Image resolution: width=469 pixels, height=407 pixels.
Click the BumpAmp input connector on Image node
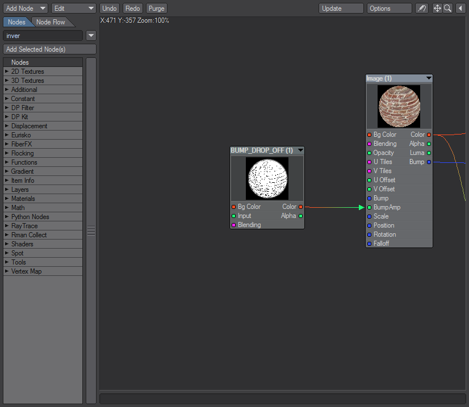coord(369,208)
